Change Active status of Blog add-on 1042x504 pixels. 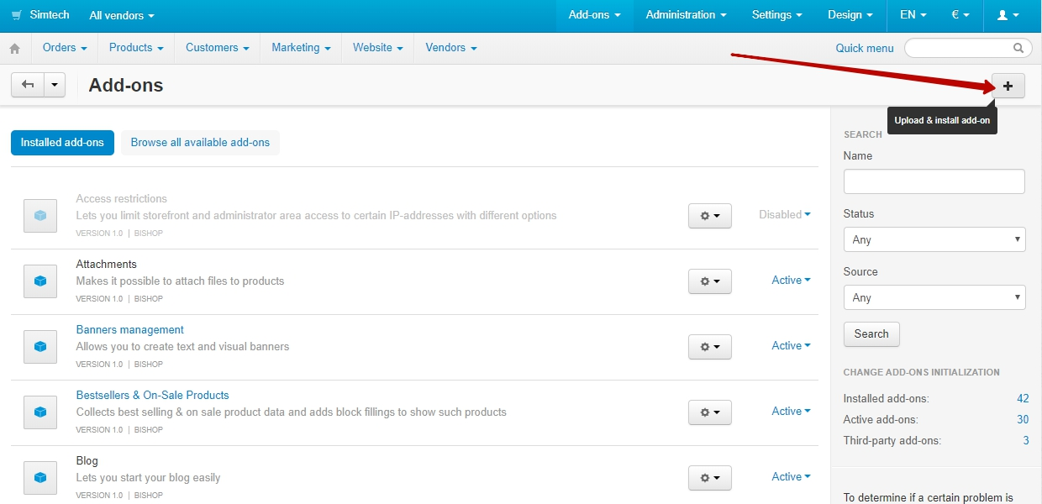click(x=791, y=476)
